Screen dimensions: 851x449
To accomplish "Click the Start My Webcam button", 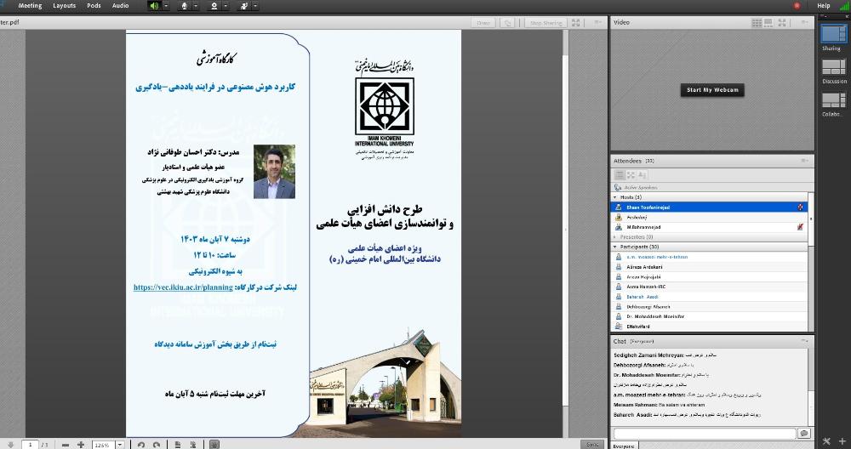I will point(712,90).
